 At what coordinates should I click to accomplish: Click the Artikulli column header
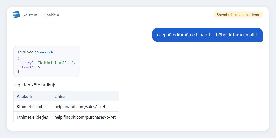pos(24,96)
